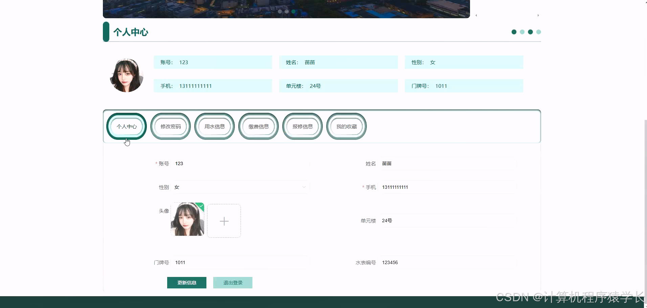Click the 退出登录 logout button
This screenshot has width=647, height=308.
click(x=232, y=282)
